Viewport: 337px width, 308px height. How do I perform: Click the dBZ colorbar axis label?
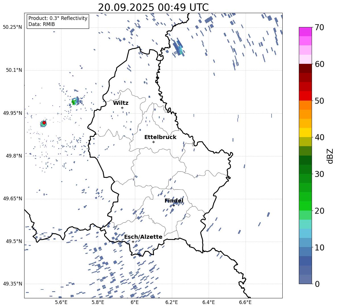click(330, 156)
